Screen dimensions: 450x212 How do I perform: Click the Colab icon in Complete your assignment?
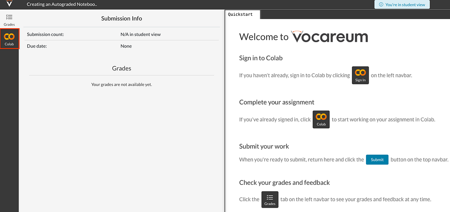[x=321, y=119]
